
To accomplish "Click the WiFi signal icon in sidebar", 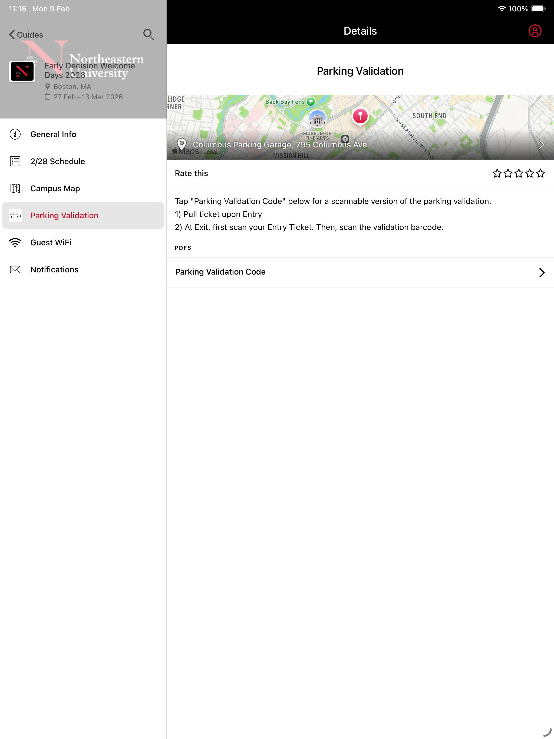I will (x=15, y=243).
